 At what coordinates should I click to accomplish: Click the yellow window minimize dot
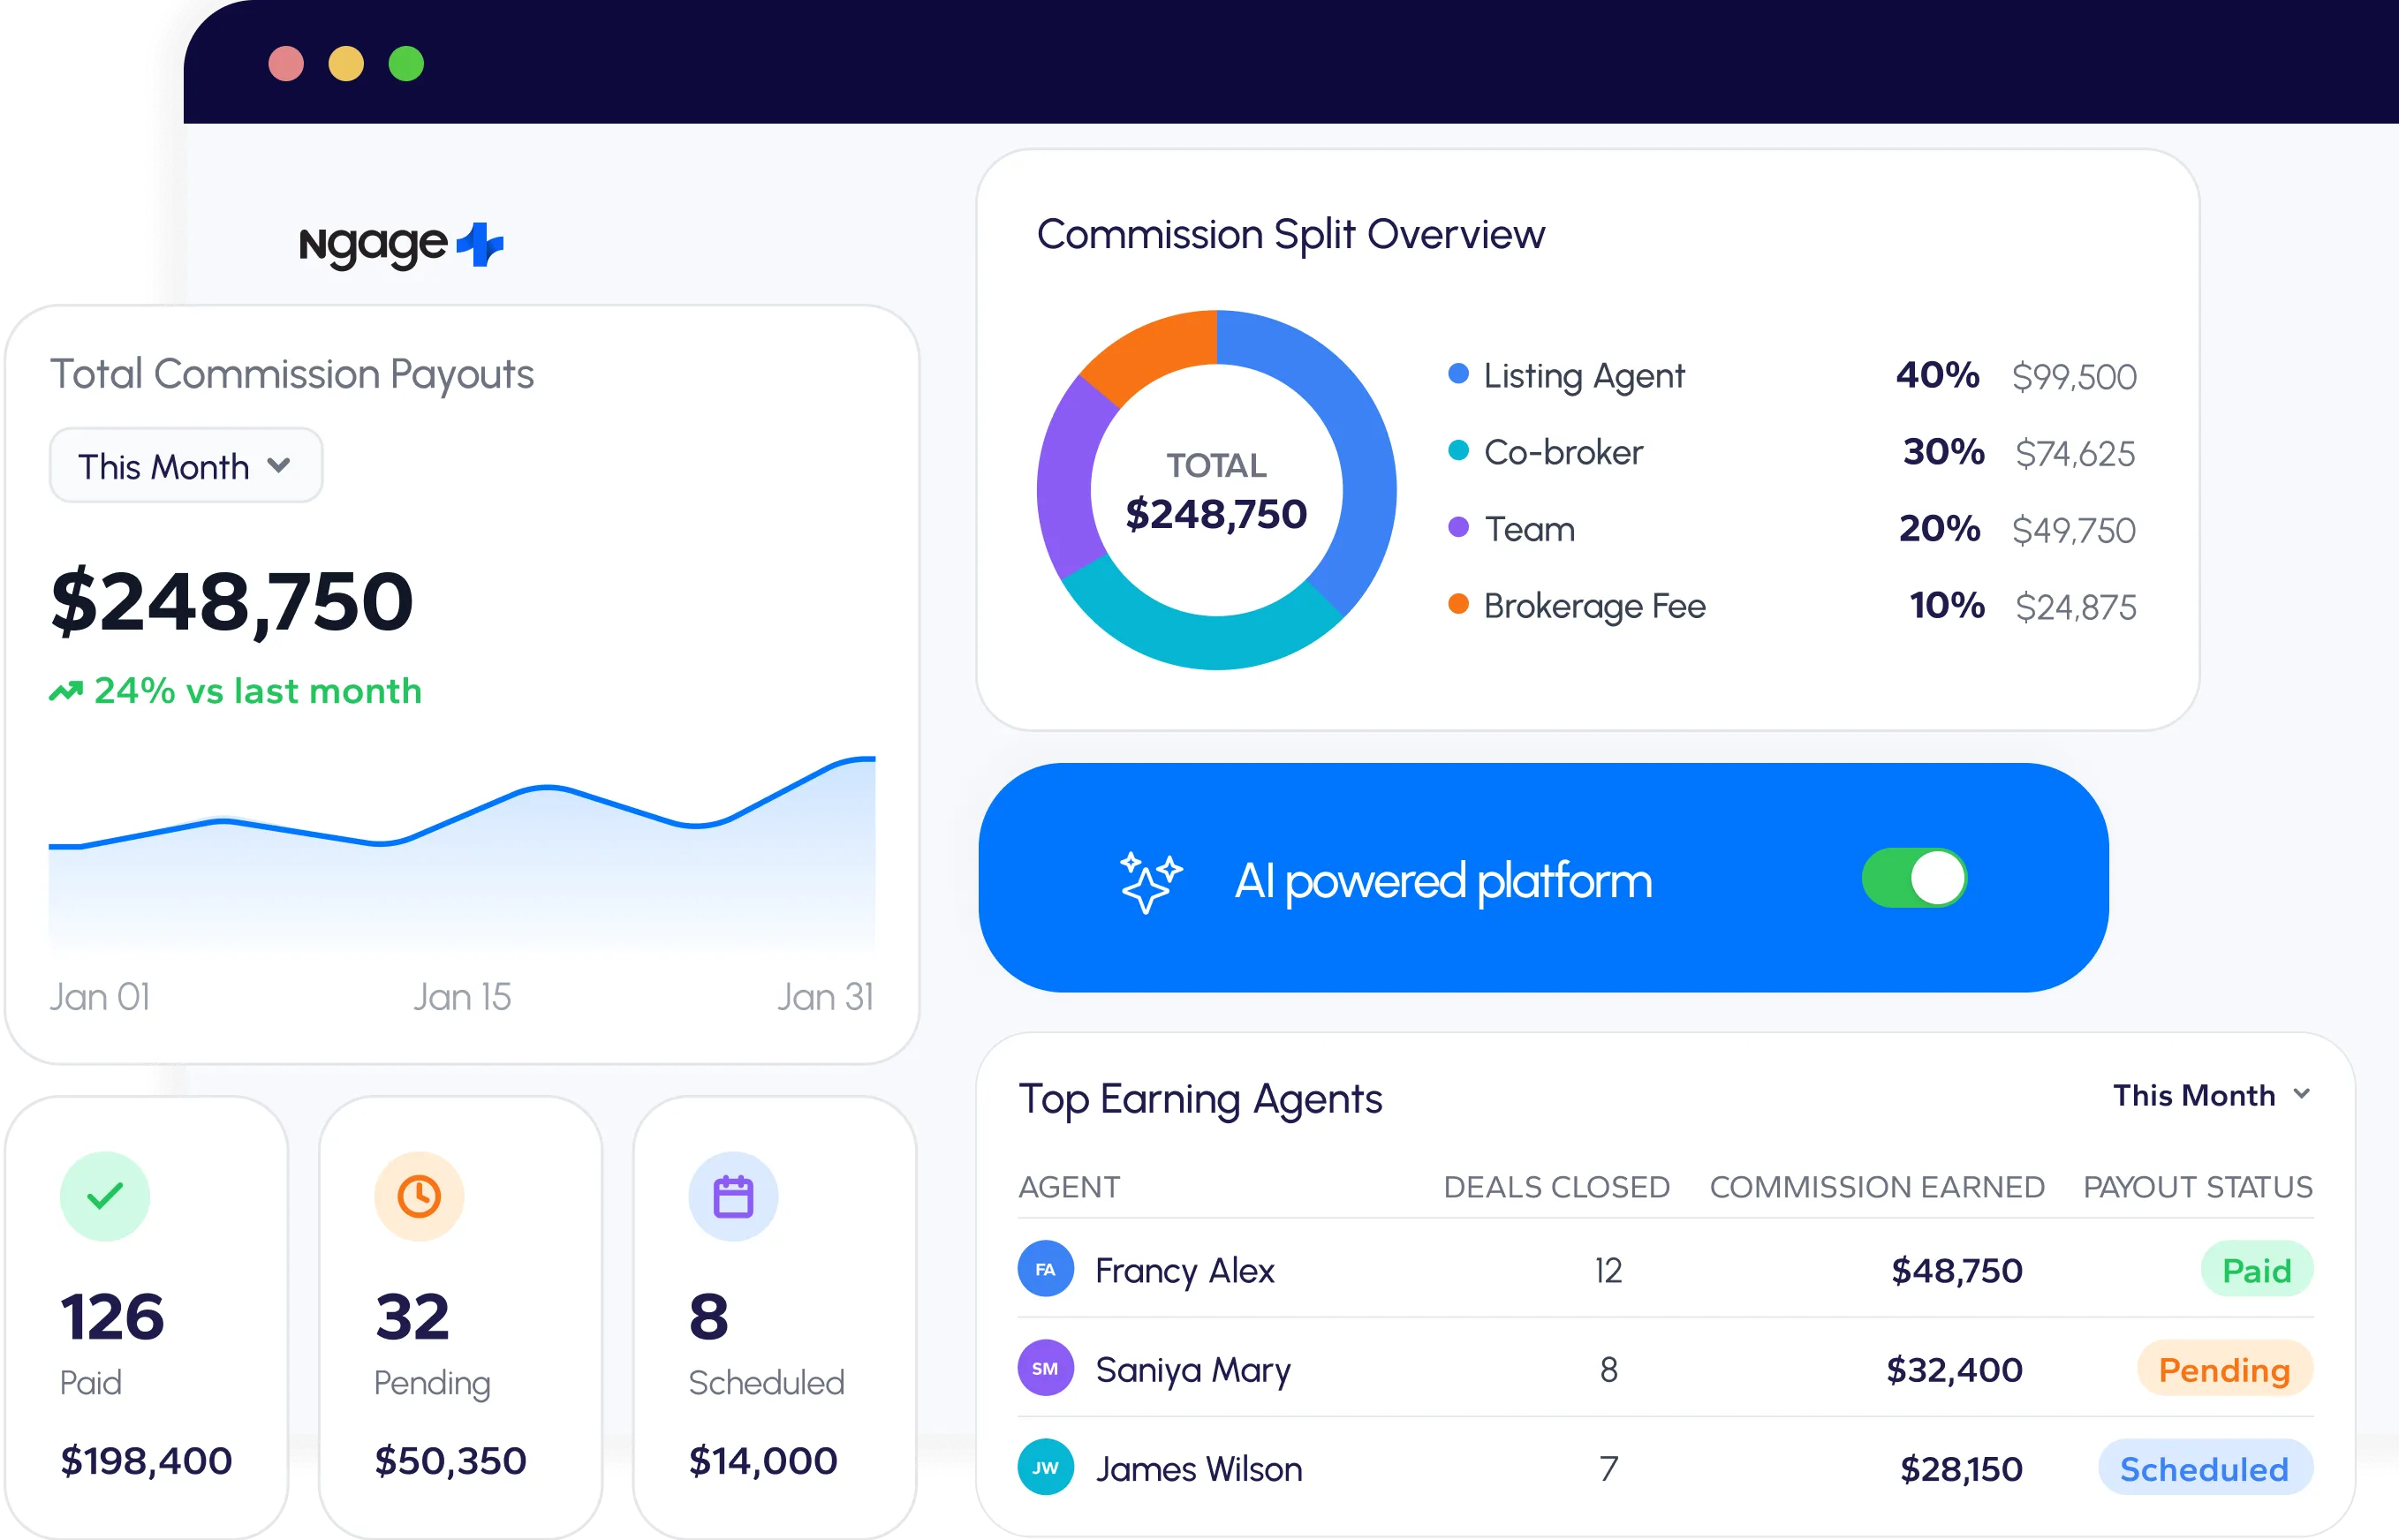[x=346, y=64]
